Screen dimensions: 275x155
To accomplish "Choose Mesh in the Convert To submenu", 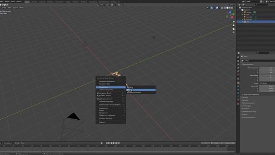I will pos(141,90).
